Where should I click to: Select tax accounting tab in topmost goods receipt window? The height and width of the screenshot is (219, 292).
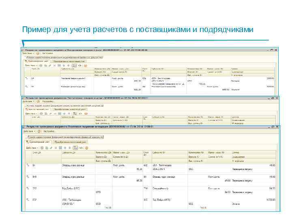pos(69,61)
